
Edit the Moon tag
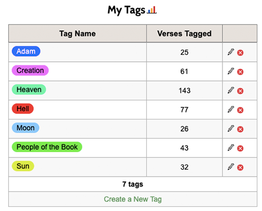pos(231,128)
